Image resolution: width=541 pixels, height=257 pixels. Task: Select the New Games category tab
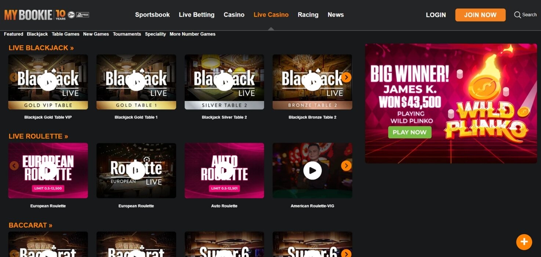click(x=96, y=34)
